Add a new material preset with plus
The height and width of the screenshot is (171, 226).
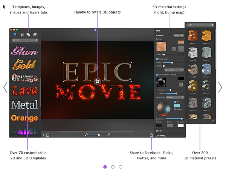click(x=187, y=121)
